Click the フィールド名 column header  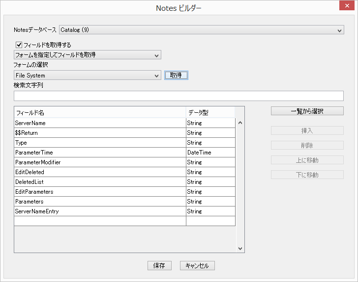tap(100, 112)
